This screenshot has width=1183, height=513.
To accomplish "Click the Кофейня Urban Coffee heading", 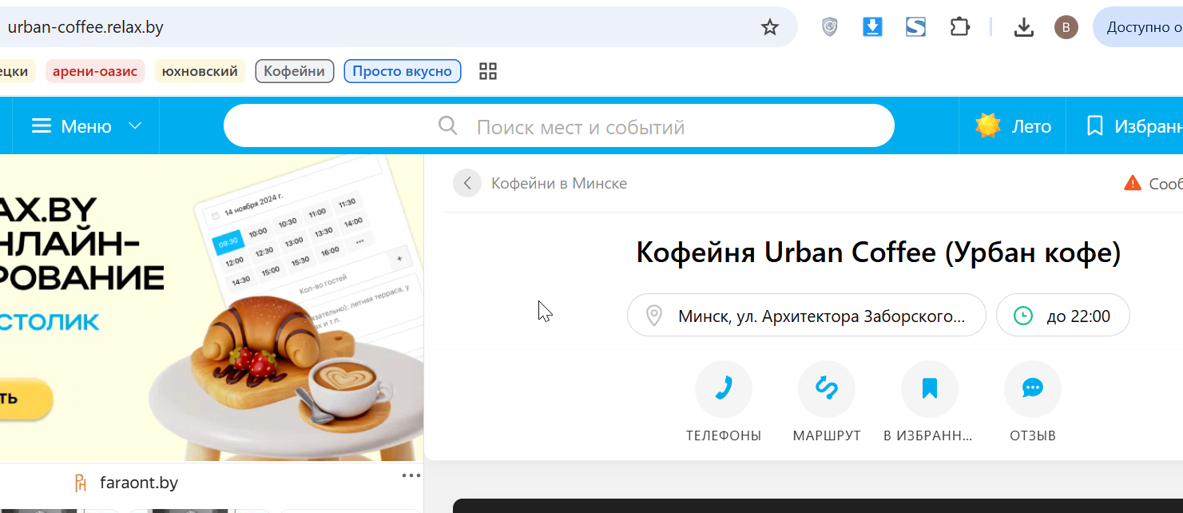I will tap(879, 253).
